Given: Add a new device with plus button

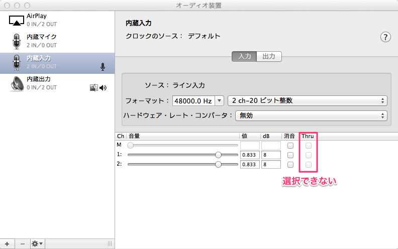Looking at the screenshot, I should pyautogui.click(x=7, y=244).
